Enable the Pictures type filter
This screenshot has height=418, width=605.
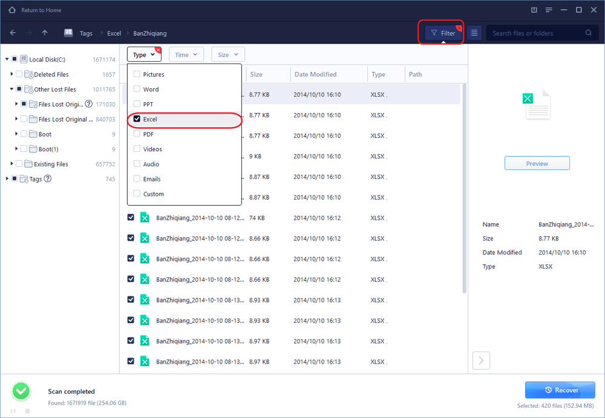[137, 74]
